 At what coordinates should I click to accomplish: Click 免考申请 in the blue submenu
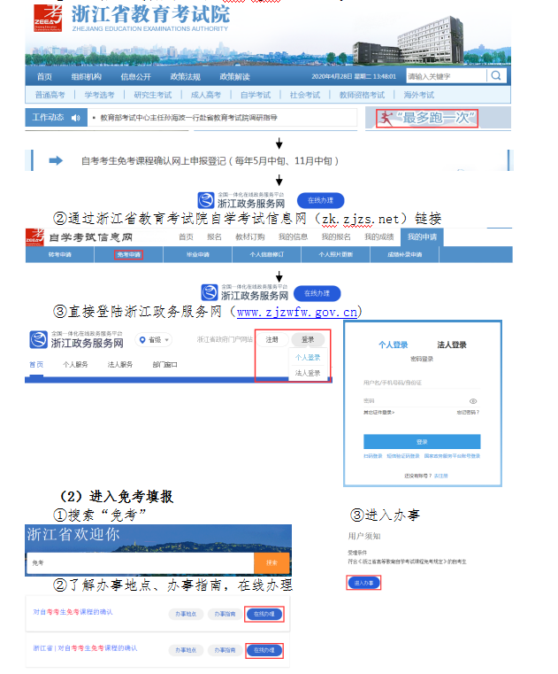click(x=129, y=254)
